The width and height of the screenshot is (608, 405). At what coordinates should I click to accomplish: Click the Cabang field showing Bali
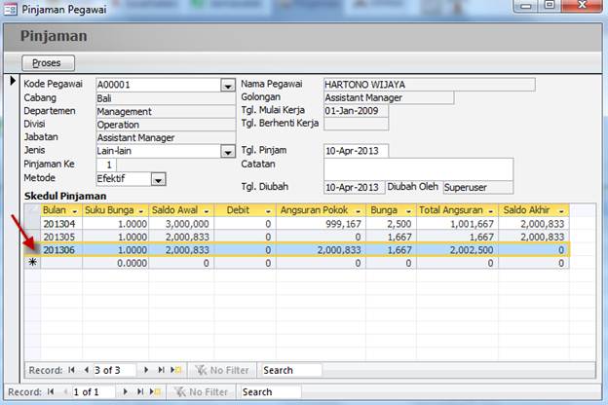(x=166, y=98)
